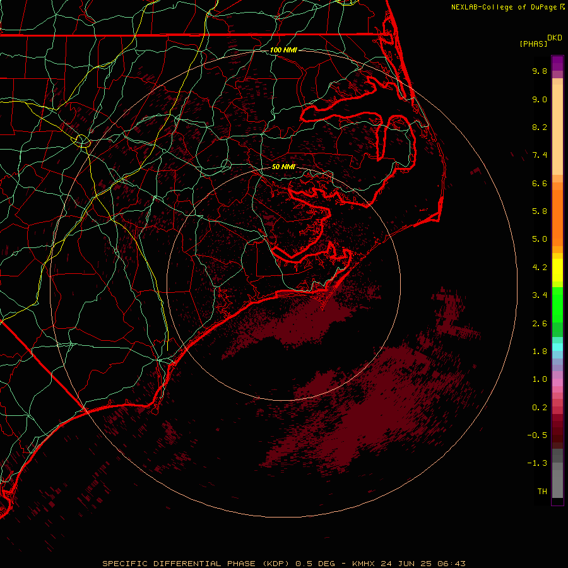Screen dimensions: 568x568
Task: Click the 2.6 scale value
Action: click(540, 324)
